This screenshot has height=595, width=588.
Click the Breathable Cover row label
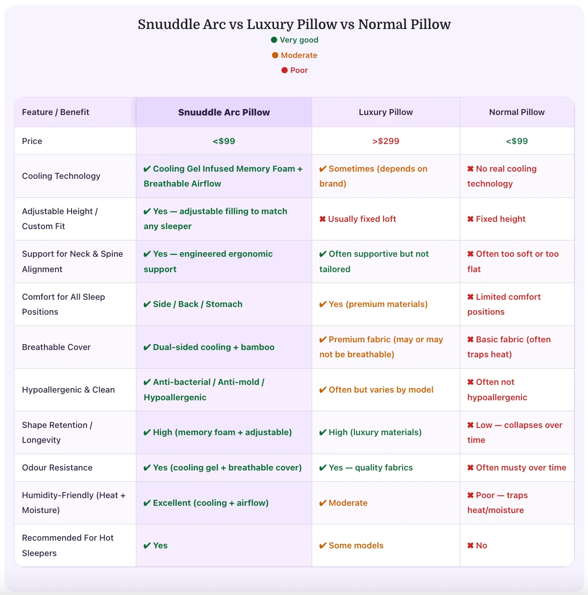point(56,347)
